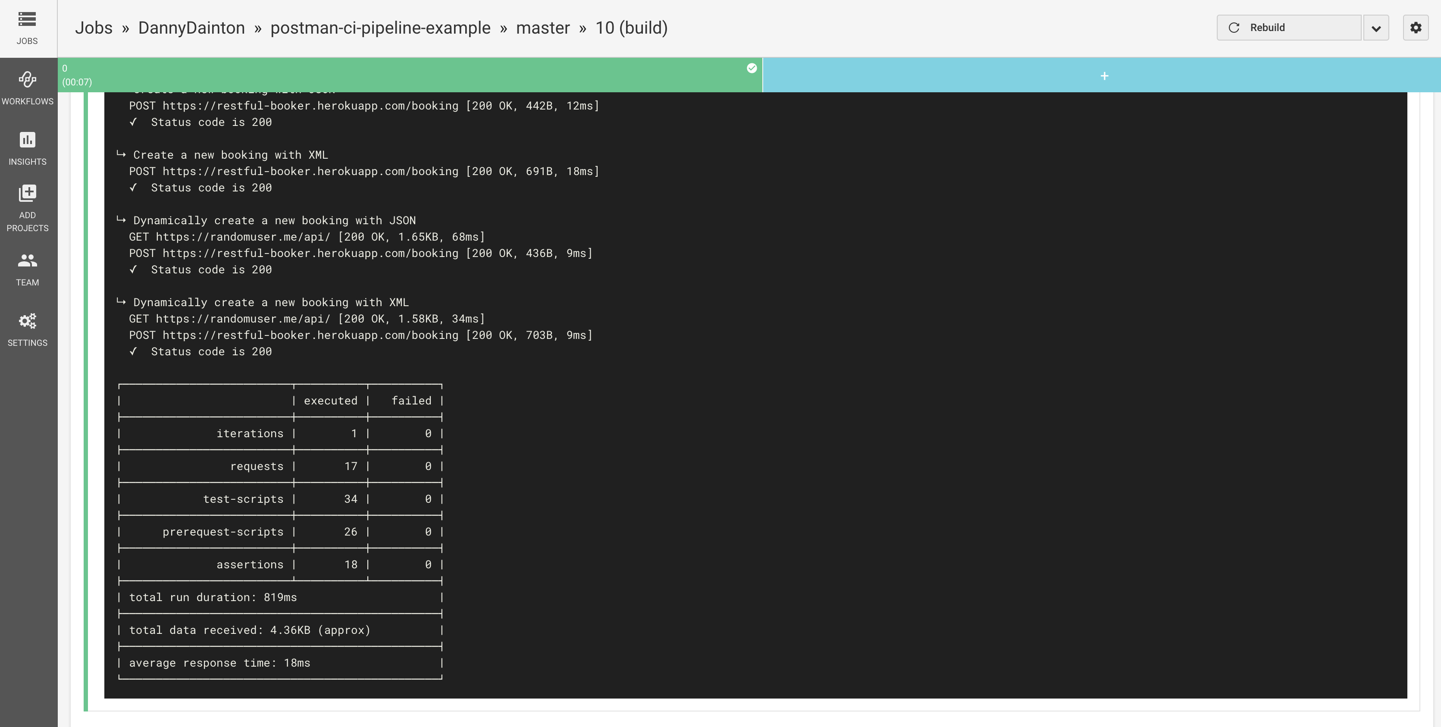Click the Add Projects icon
The height and width of the screenshot is (727, 1441).
(x=28, y=193)
